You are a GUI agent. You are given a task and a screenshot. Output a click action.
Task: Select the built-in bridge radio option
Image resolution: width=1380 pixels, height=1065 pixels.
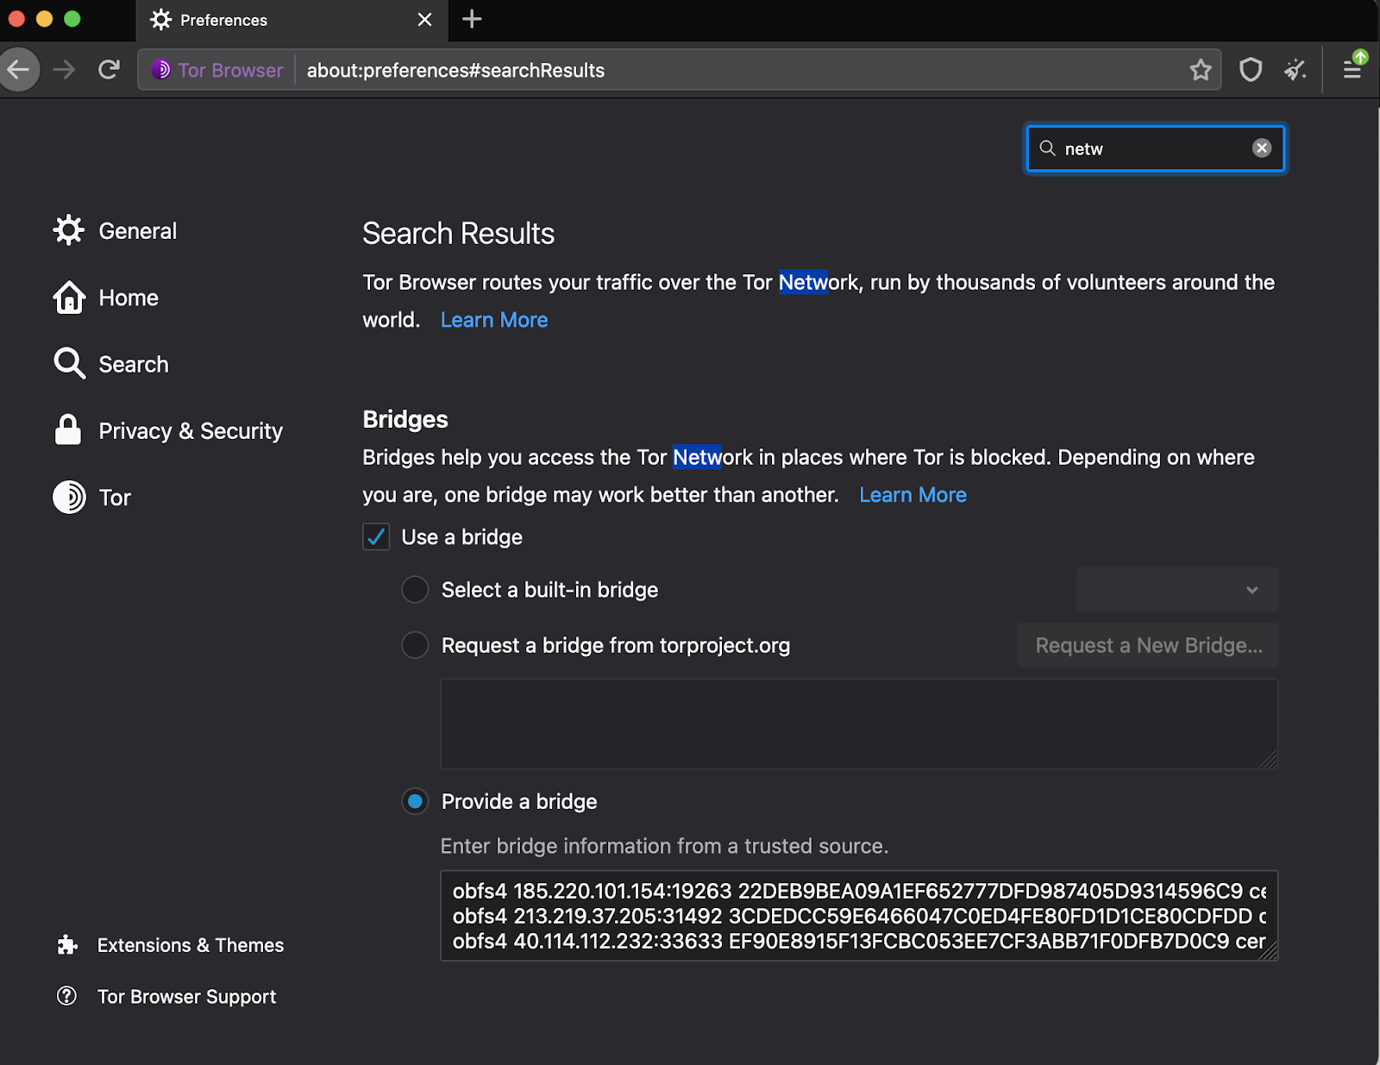click(x=415, y=590)
